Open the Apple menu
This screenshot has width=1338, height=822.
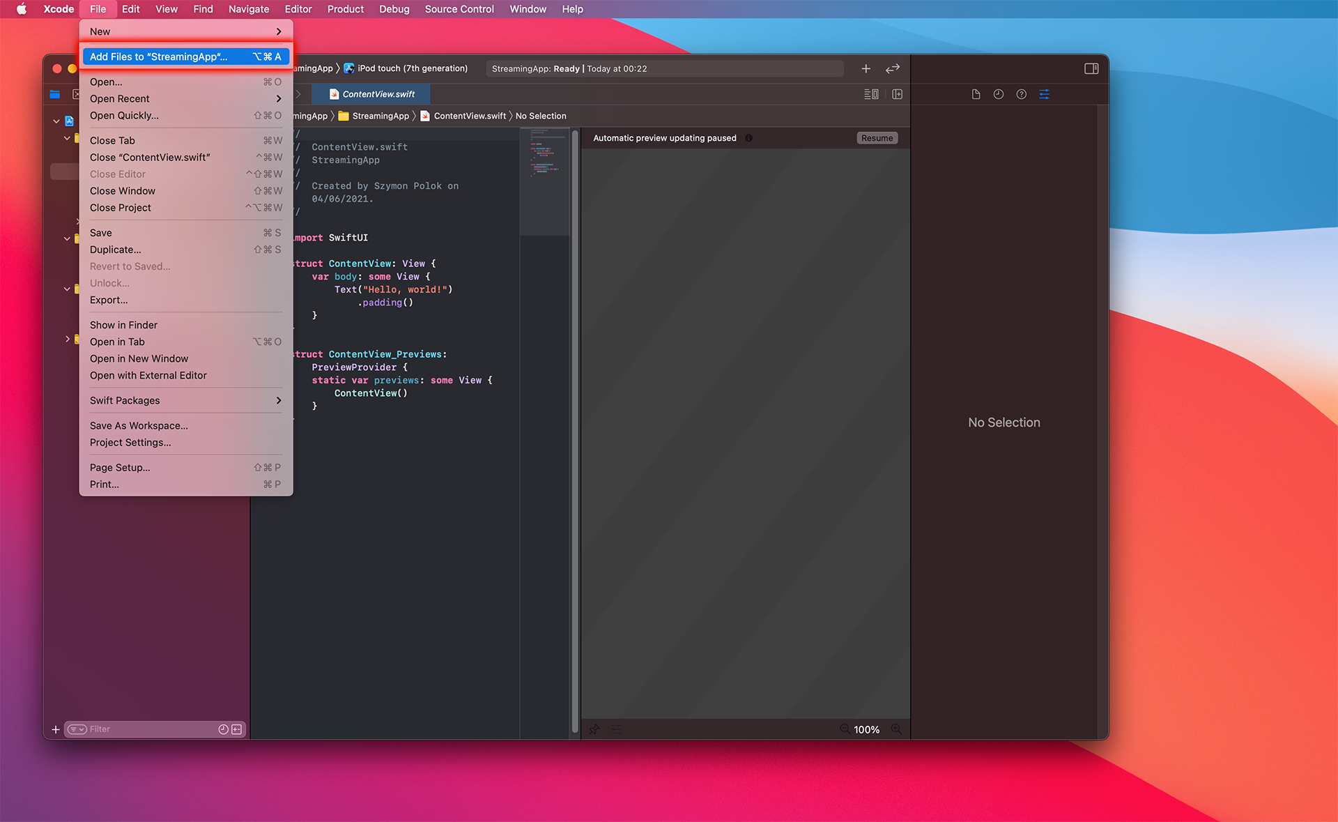point(22,9)
